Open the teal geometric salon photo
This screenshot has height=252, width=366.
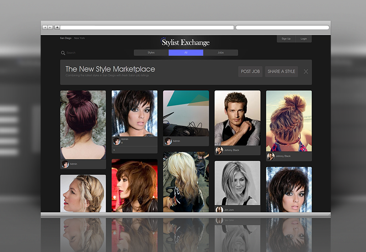coord(186,113)
